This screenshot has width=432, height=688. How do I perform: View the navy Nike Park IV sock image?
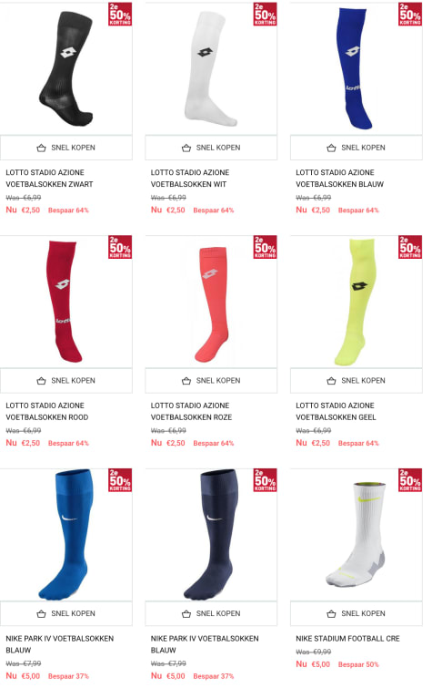point(211,534)
